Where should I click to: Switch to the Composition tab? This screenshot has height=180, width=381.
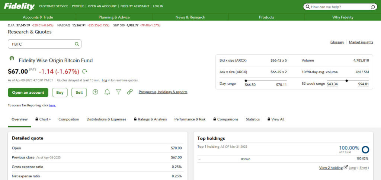69,119
